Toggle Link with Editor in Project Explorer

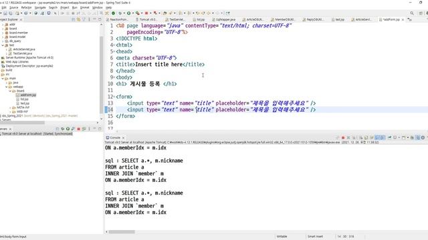(x=78, y=19)
